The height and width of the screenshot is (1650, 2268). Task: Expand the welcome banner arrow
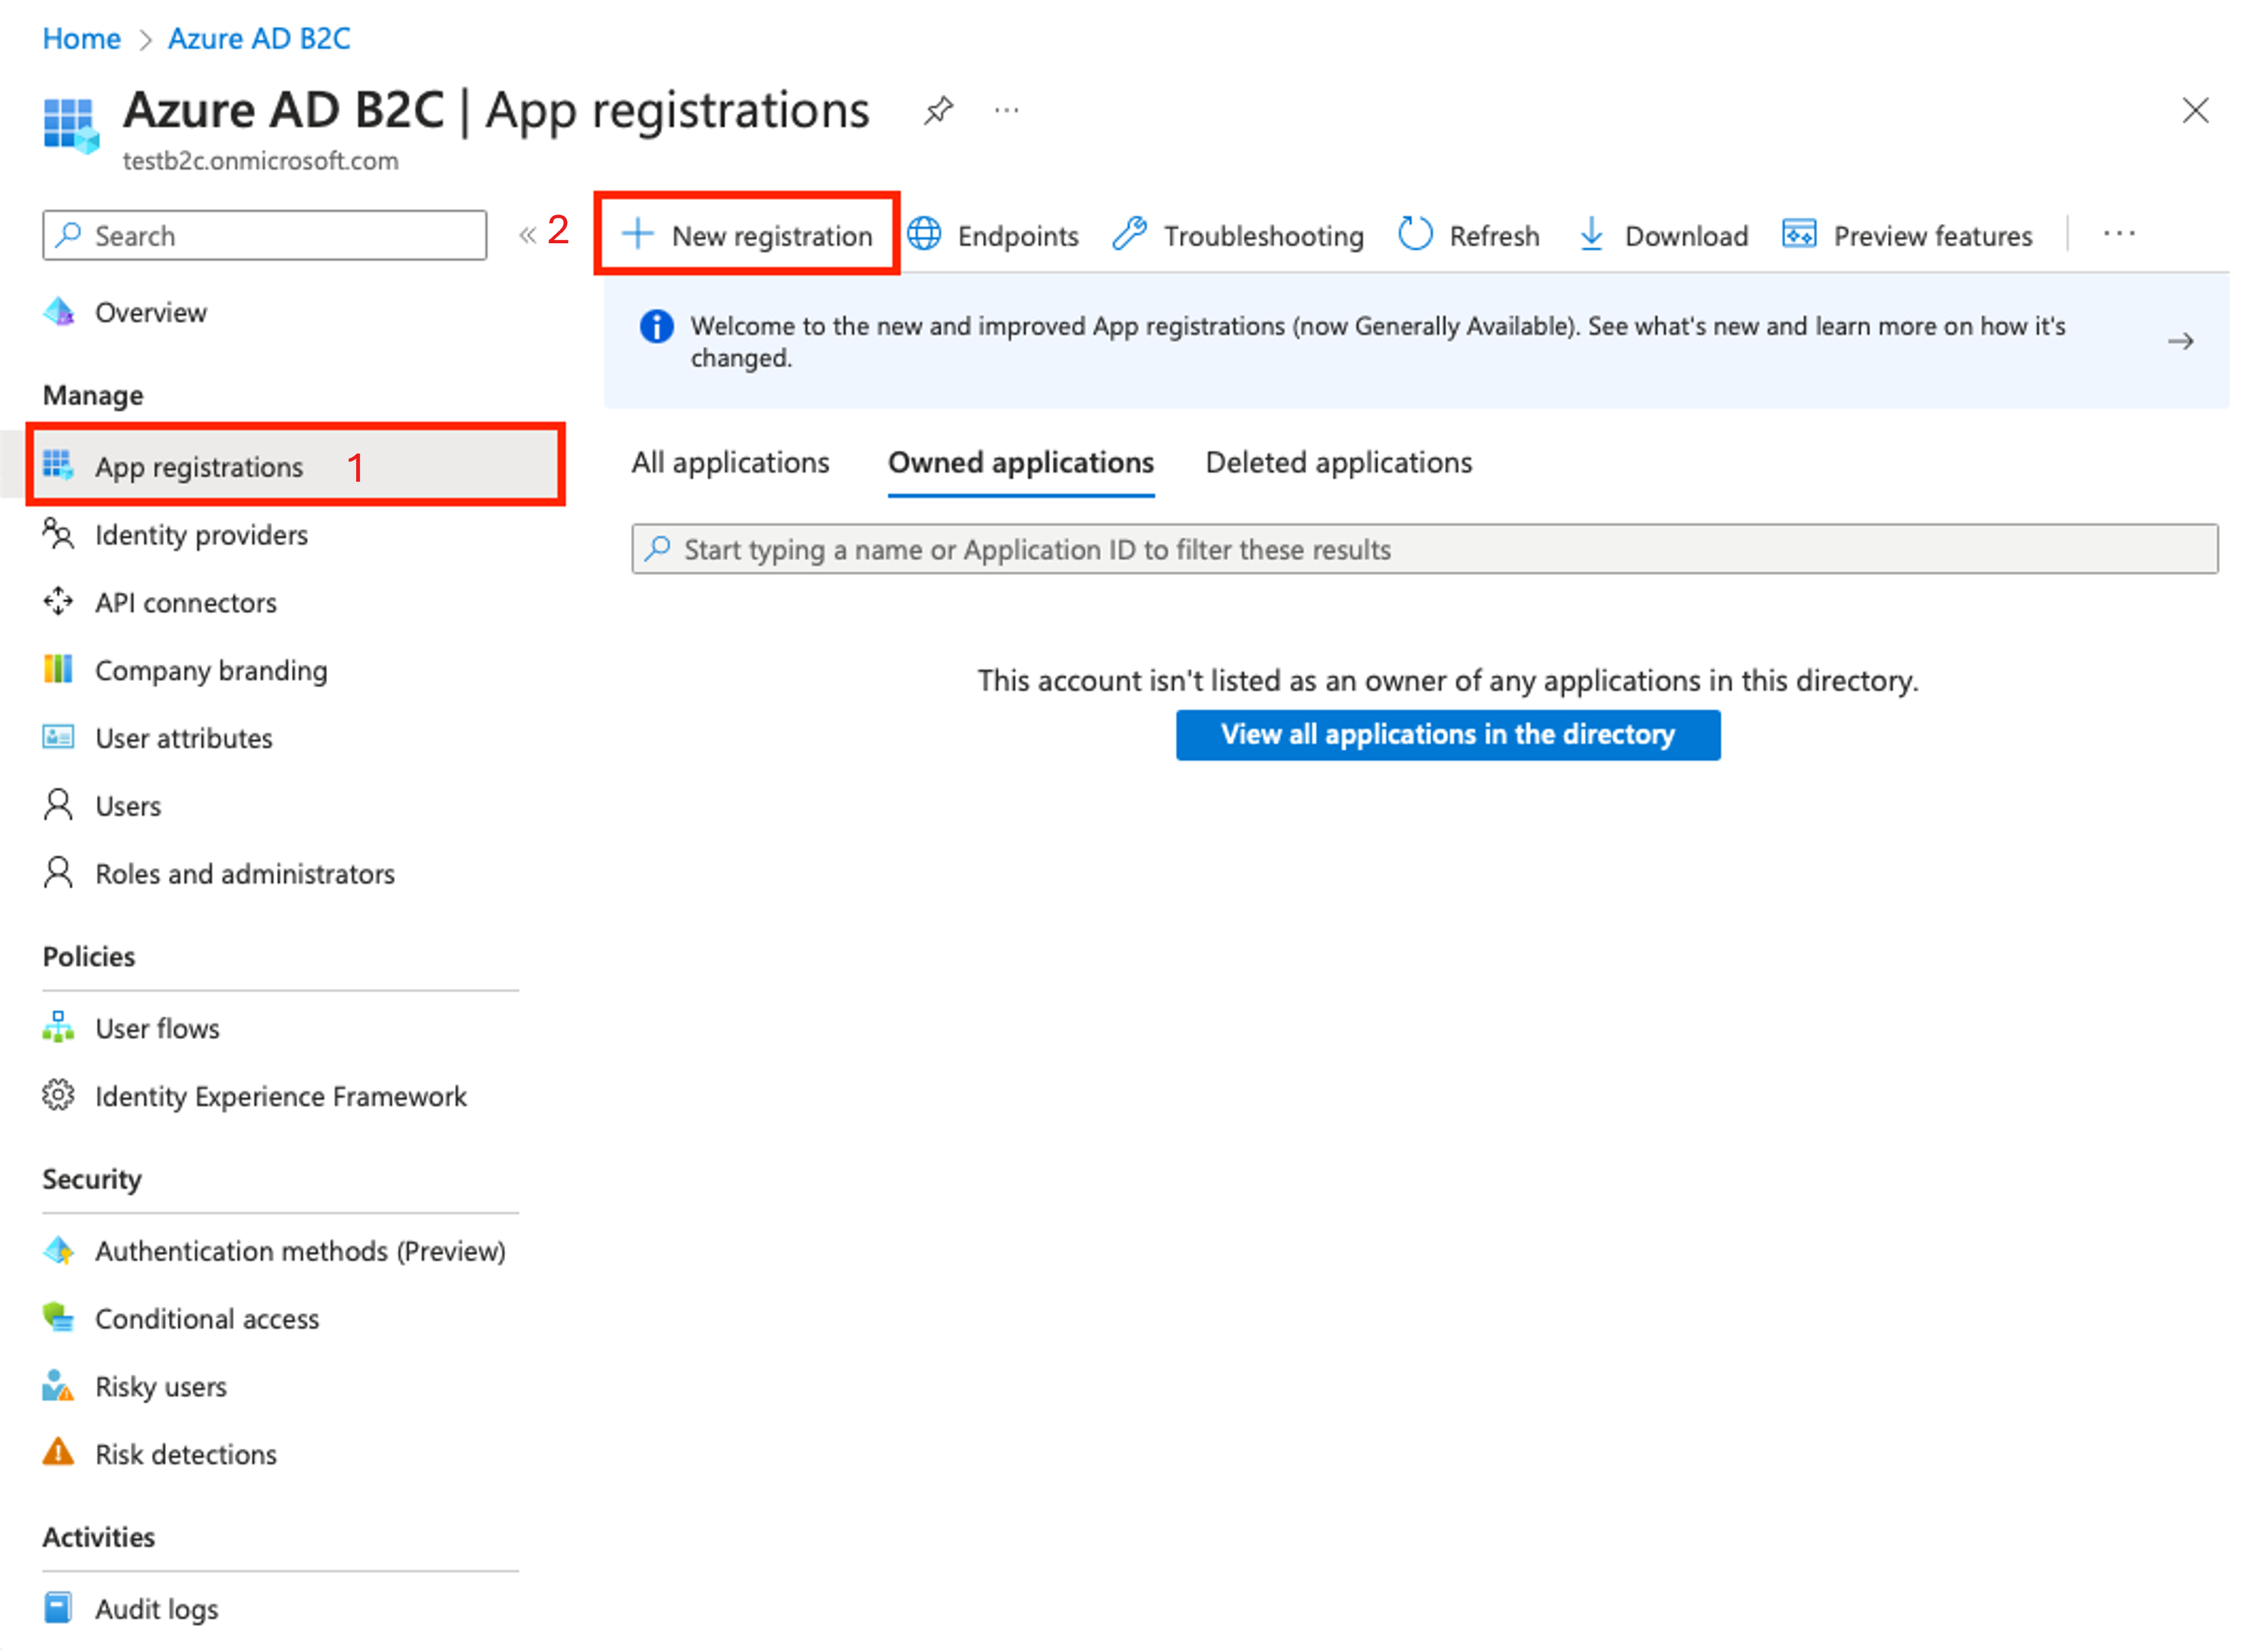2180,342
